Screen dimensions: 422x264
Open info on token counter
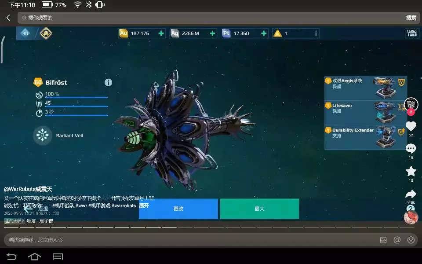point(316,33)
